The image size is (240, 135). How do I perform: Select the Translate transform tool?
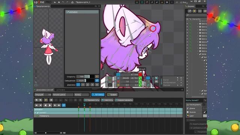pos(118,78)
